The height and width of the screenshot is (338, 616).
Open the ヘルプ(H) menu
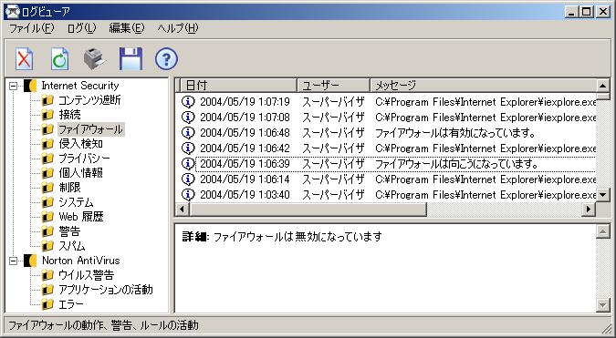point(178,28)
